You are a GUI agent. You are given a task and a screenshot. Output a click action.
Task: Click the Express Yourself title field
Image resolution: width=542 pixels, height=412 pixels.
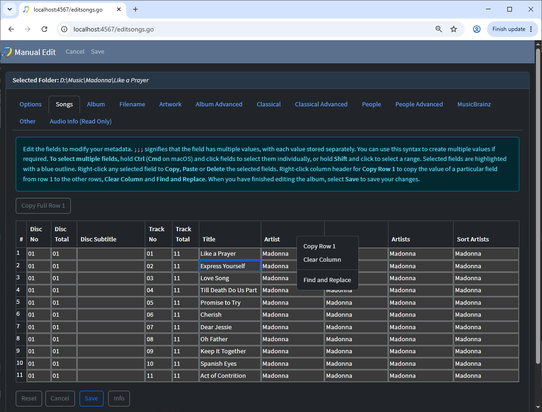pyautogui.click(x=230, y=266)
